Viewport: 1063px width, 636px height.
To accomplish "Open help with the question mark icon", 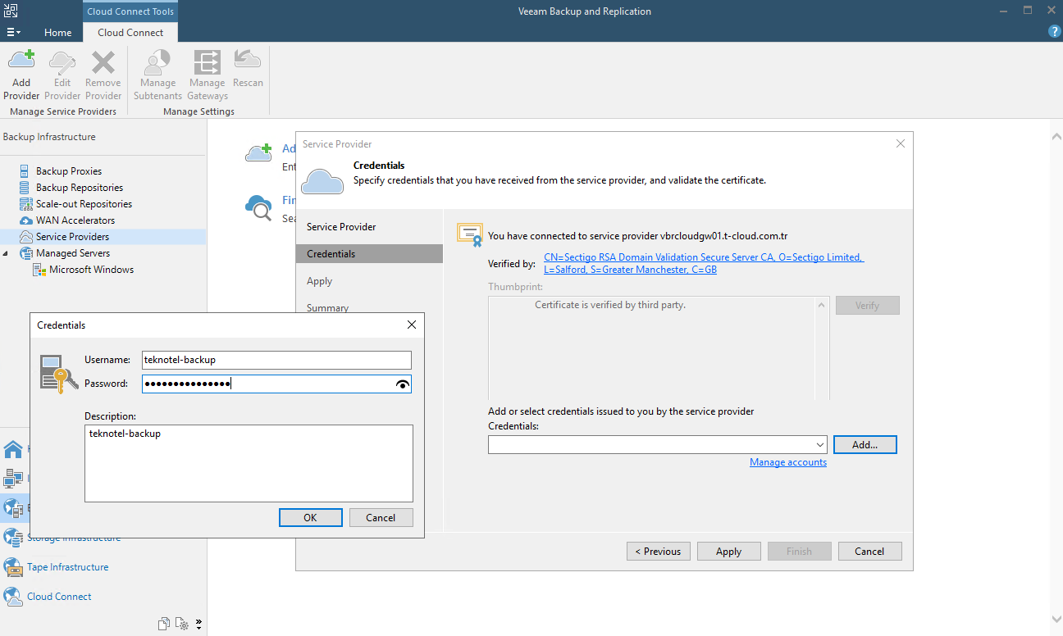I will pyautogui.click(x=1055, y=31).
